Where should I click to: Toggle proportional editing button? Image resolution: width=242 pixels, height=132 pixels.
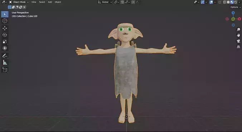pyautogui.click(x=133, y=2)
